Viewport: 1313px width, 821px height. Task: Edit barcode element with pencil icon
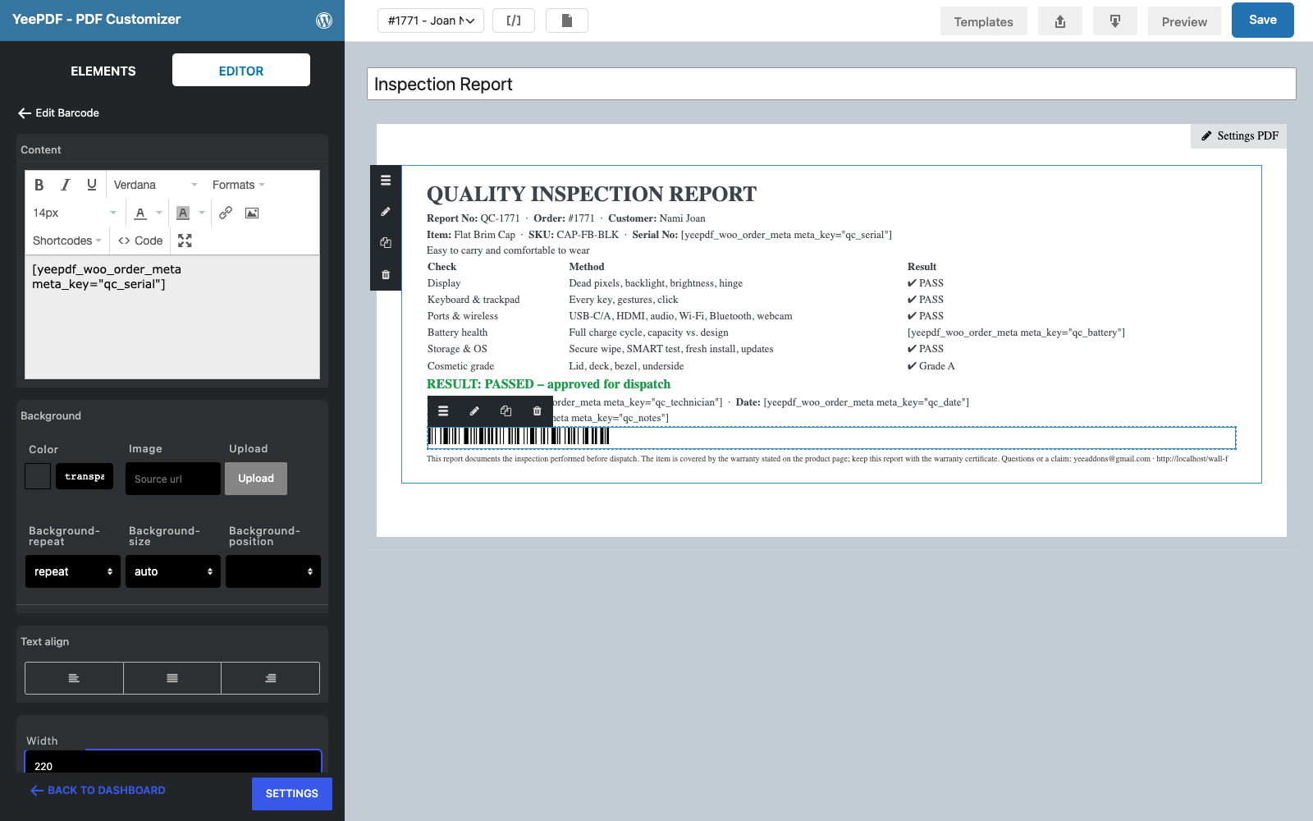click(x=474, y=411)
